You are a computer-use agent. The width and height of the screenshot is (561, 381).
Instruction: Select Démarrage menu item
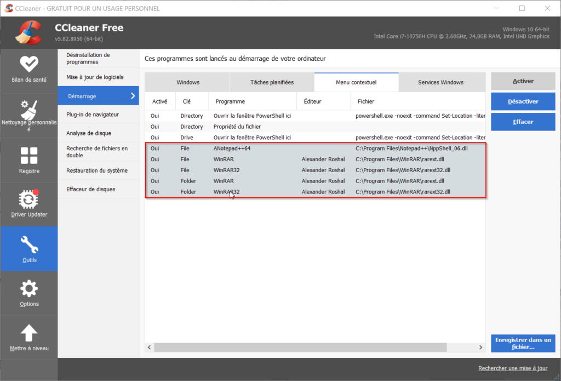click(x=99, y=96)
